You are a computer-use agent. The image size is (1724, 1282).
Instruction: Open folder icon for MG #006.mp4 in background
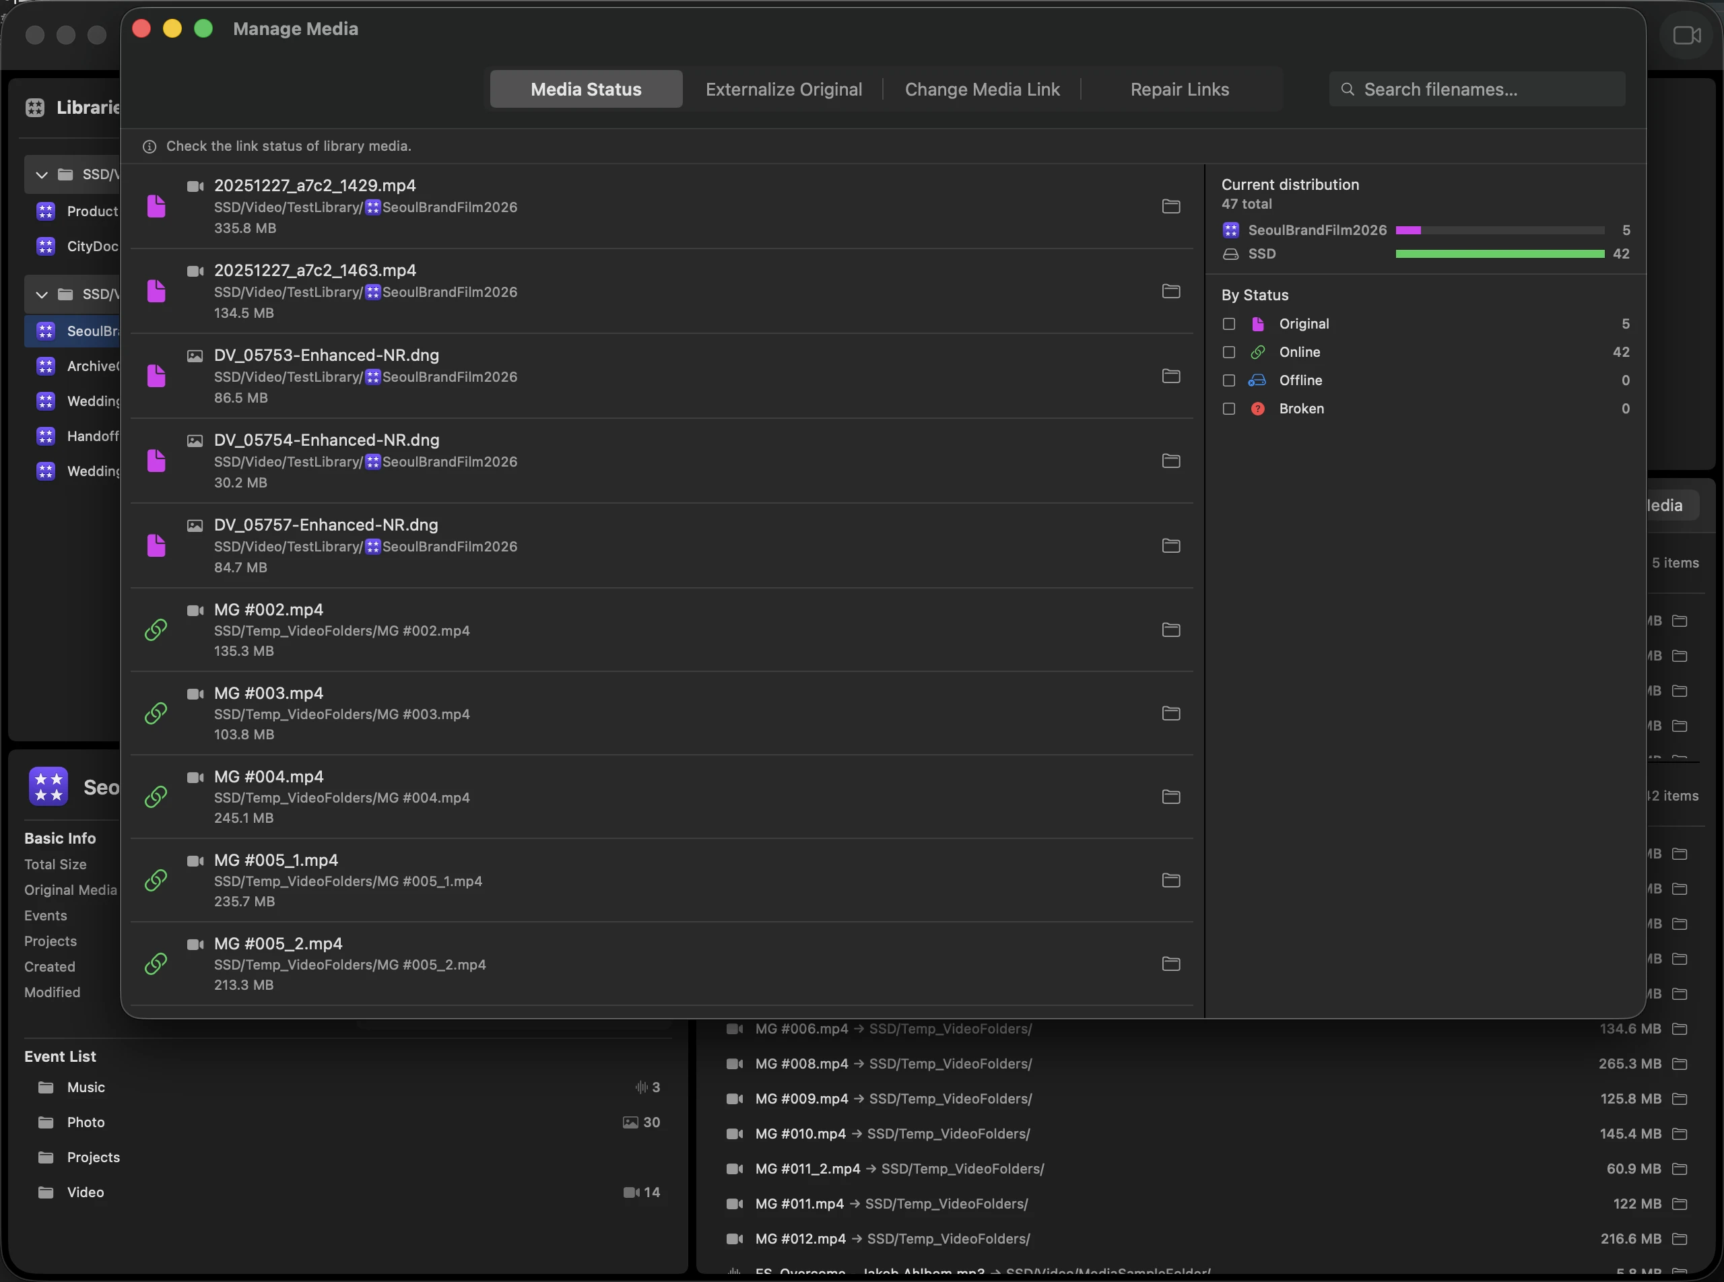pos(1680,1029)
